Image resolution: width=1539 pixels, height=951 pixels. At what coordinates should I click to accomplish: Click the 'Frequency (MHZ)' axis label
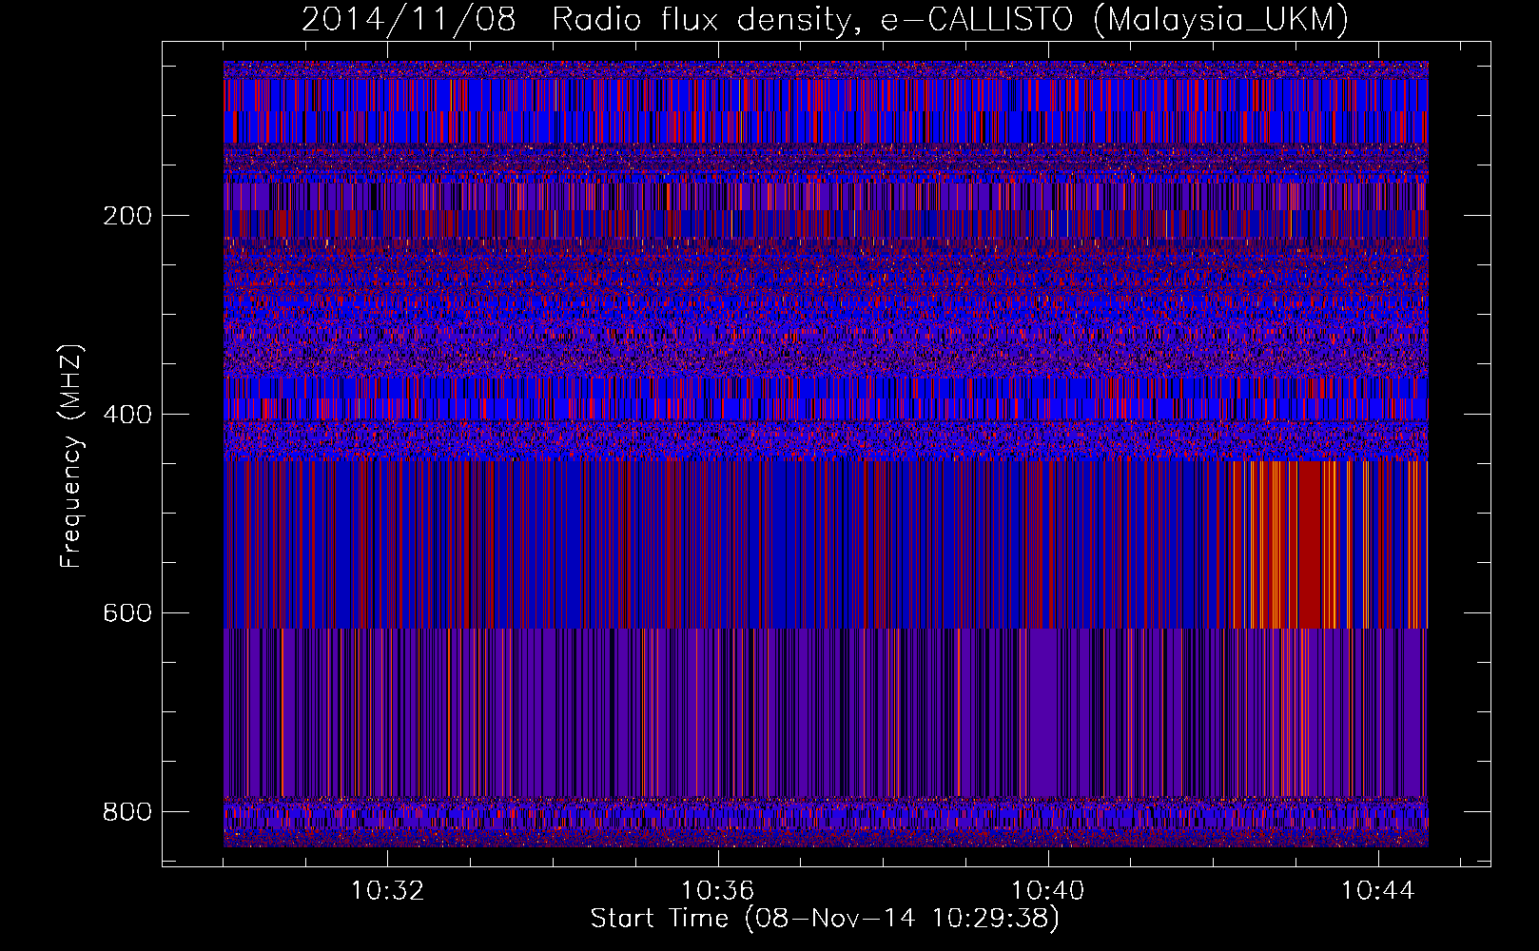coord(71,456)
